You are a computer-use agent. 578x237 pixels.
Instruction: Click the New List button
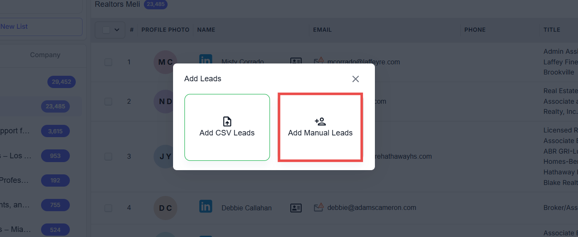click(40, 27)
